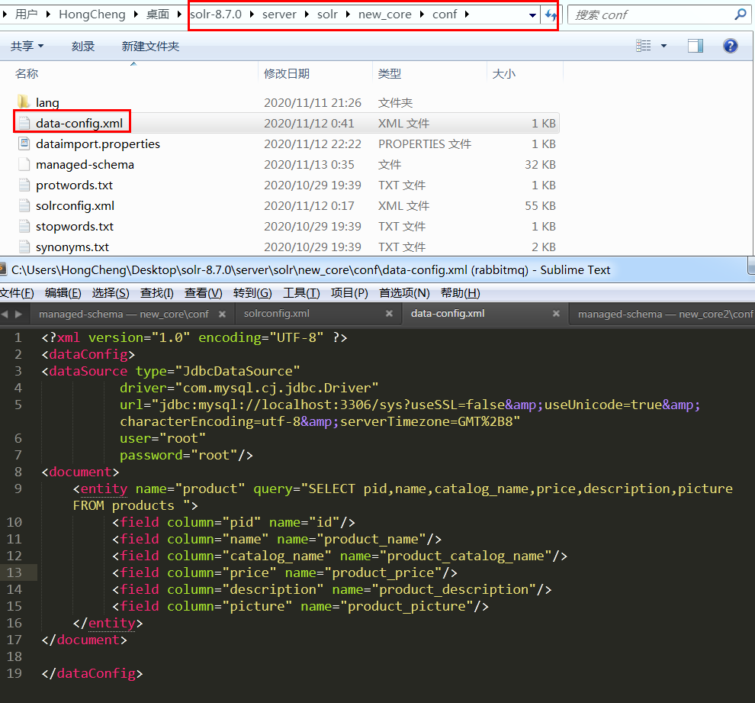Select the dataimport.properties file name
Viewport: 755px width, 703px height.
pos(98,144)
